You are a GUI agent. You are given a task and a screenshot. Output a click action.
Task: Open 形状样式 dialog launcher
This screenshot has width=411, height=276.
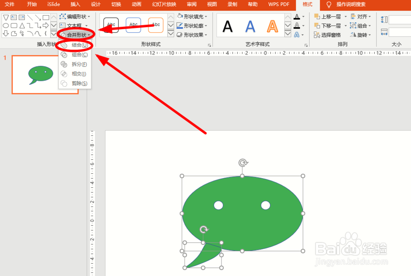point(209,45)
